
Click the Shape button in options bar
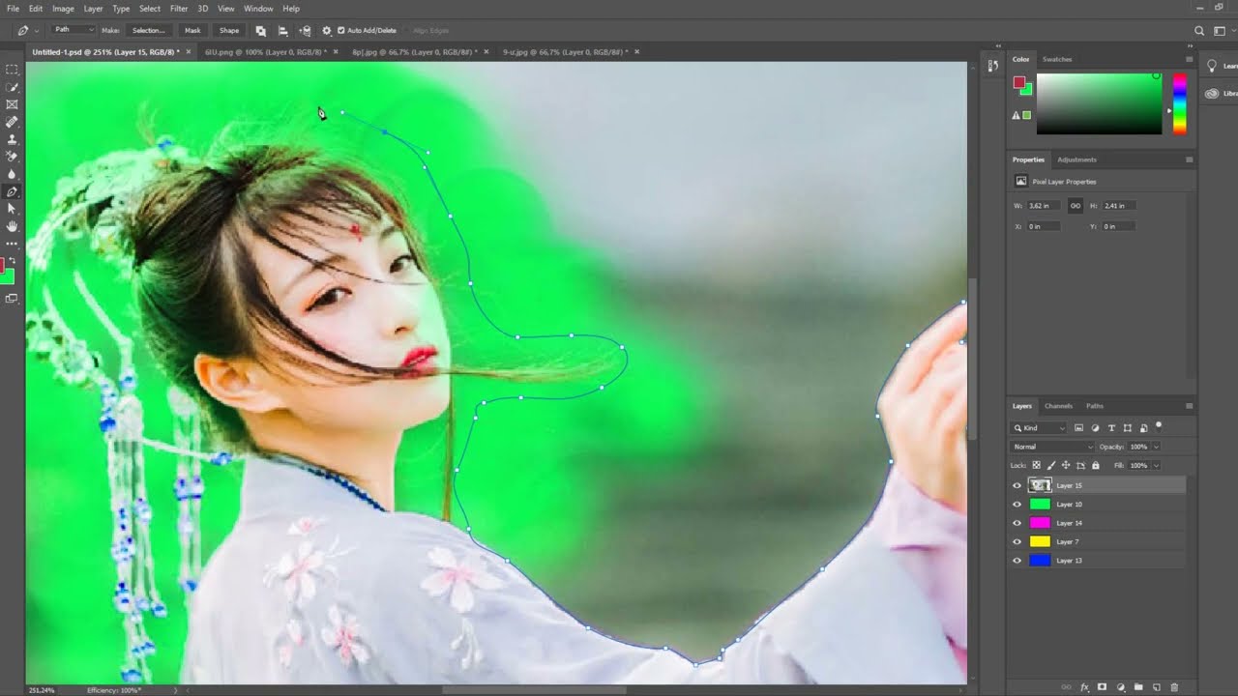(229, 31)
